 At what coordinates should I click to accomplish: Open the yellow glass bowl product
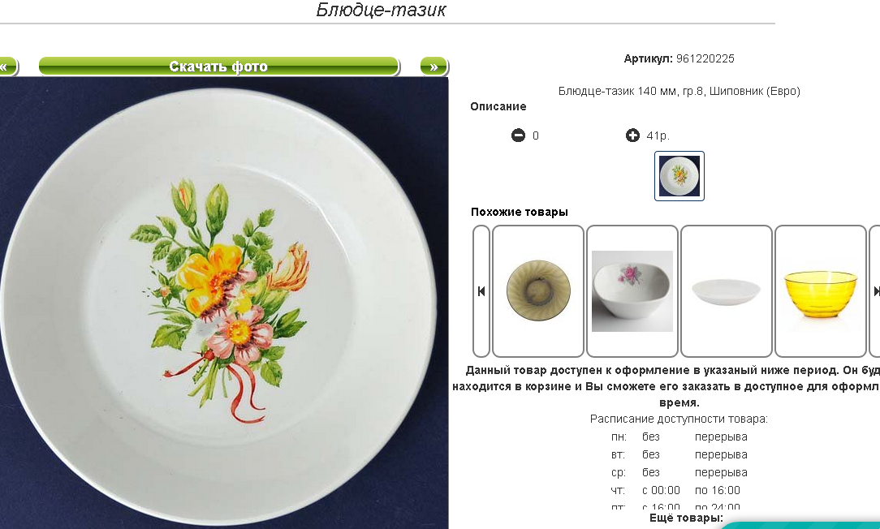pyautogui.click(x=821, y=291)
